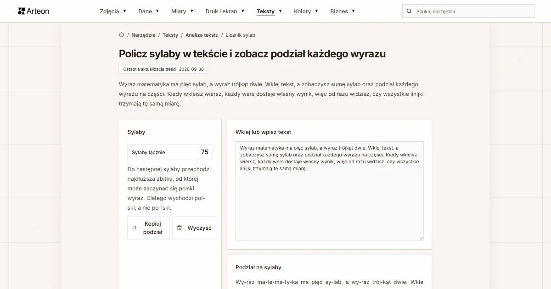Screen dimensions: 551x289
Task: Expand the Teksty menu arrow
Action: 281,11
